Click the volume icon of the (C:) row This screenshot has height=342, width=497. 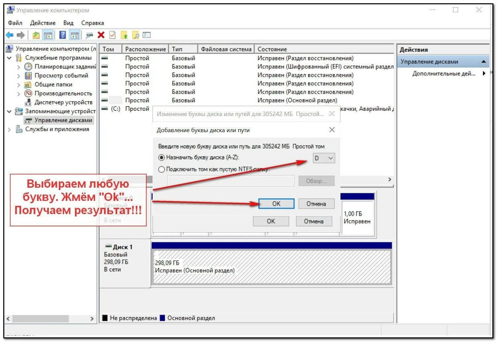coord(105,109)
